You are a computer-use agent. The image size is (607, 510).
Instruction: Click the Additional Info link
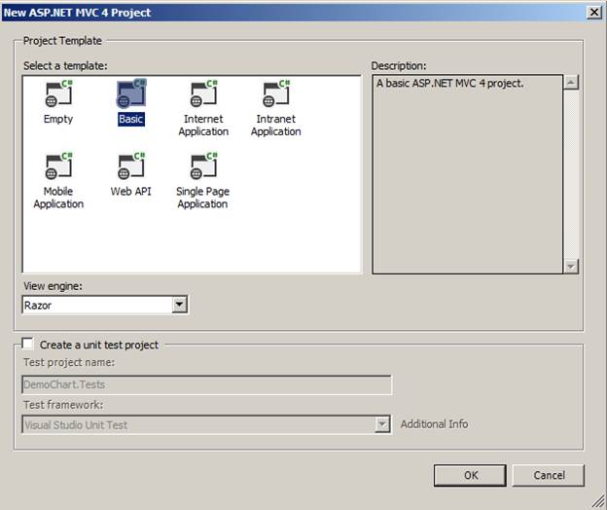coord(434,424)
